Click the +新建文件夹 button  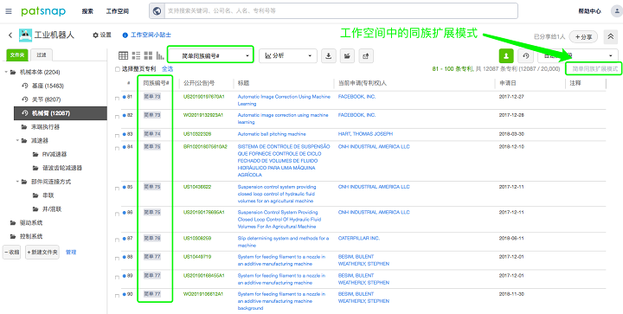tap(42, 252)
